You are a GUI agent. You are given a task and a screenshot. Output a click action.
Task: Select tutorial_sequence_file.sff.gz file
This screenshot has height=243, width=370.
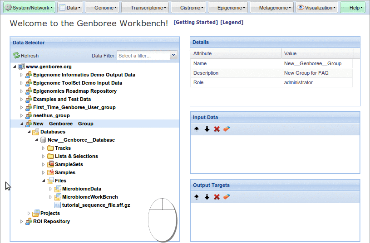click(96, 205)
